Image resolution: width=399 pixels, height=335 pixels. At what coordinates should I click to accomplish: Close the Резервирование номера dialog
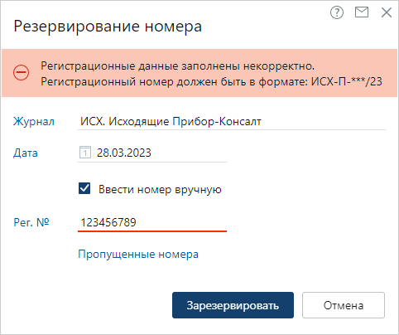[387, 12]
